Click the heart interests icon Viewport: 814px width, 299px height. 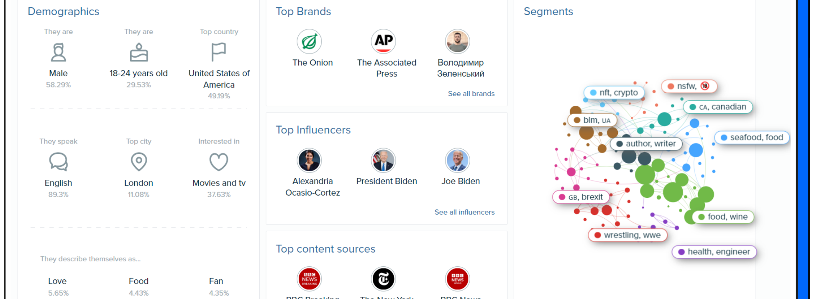pyautogui.click(x=219, y=162)
